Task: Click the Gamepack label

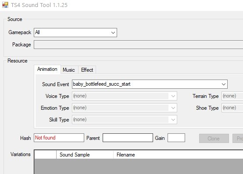Action: pos(20,32)
